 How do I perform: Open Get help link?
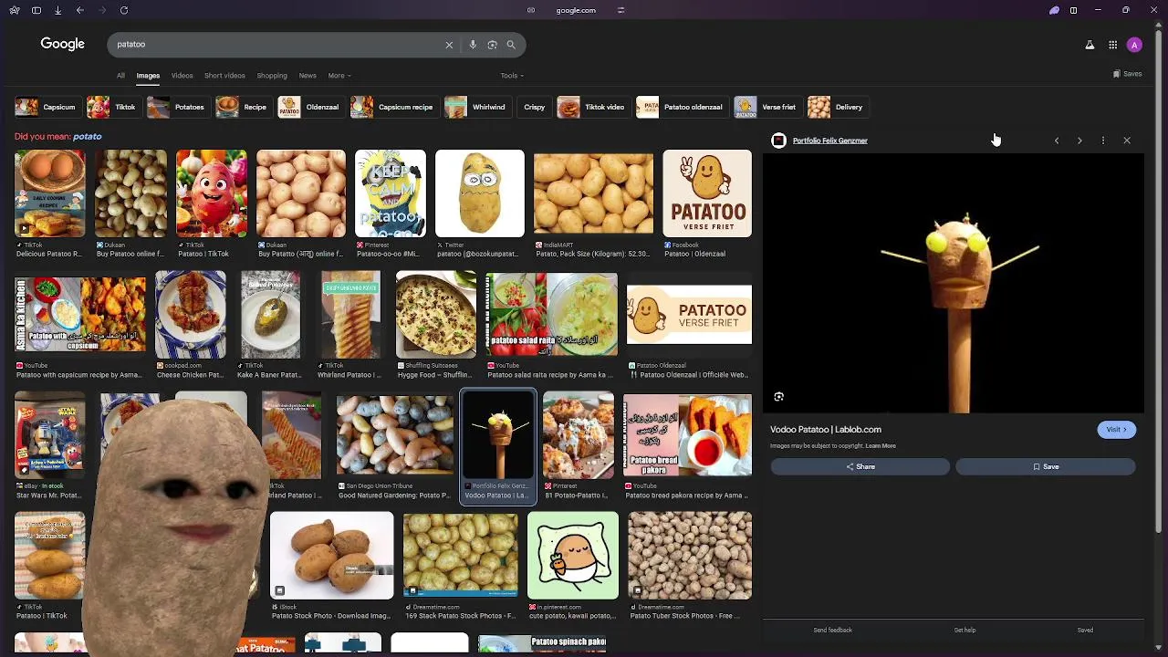point(965,631)
